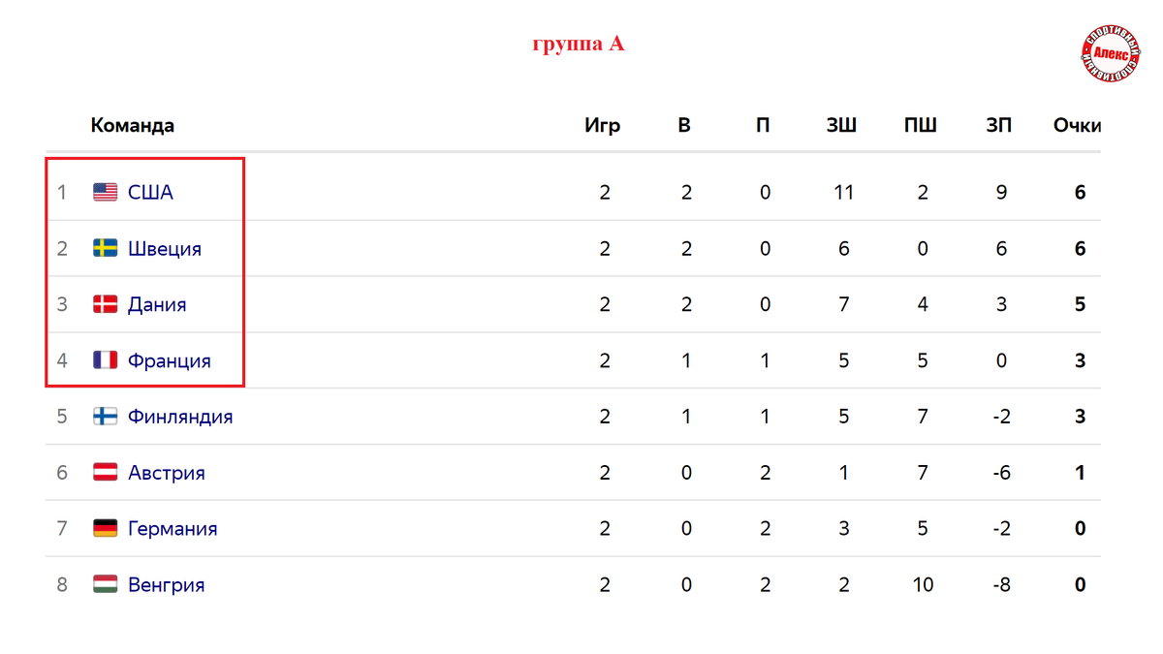Click the Germany flag icon
The image size is (1163, 654).
(105, 528)
